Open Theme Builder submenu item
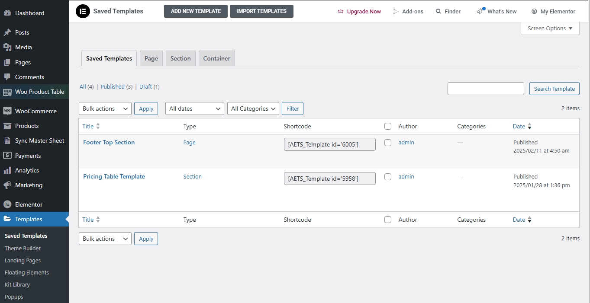This screenshot has height=303, width=590. click(x=23, y=248)
